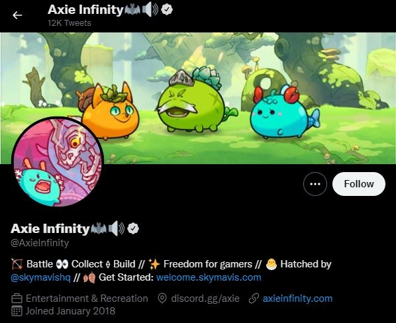Viewport: 396px width, 323px height.
Task: Follow the Axie Infinity account
Action: point(359,184)
